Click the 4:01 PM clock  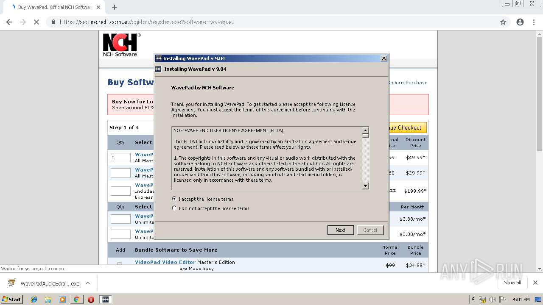pos(521,299)
